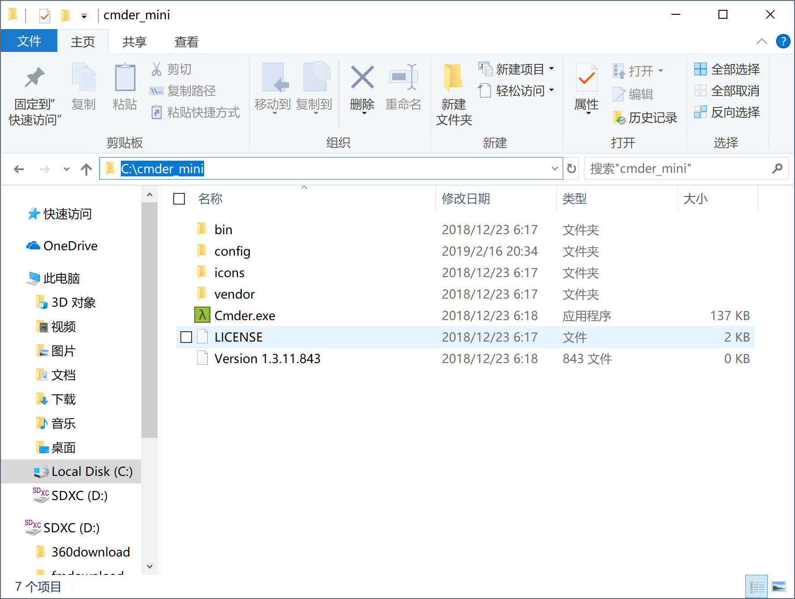
Task: Sort by the Type (类型) column
Action: coord(575,199)
